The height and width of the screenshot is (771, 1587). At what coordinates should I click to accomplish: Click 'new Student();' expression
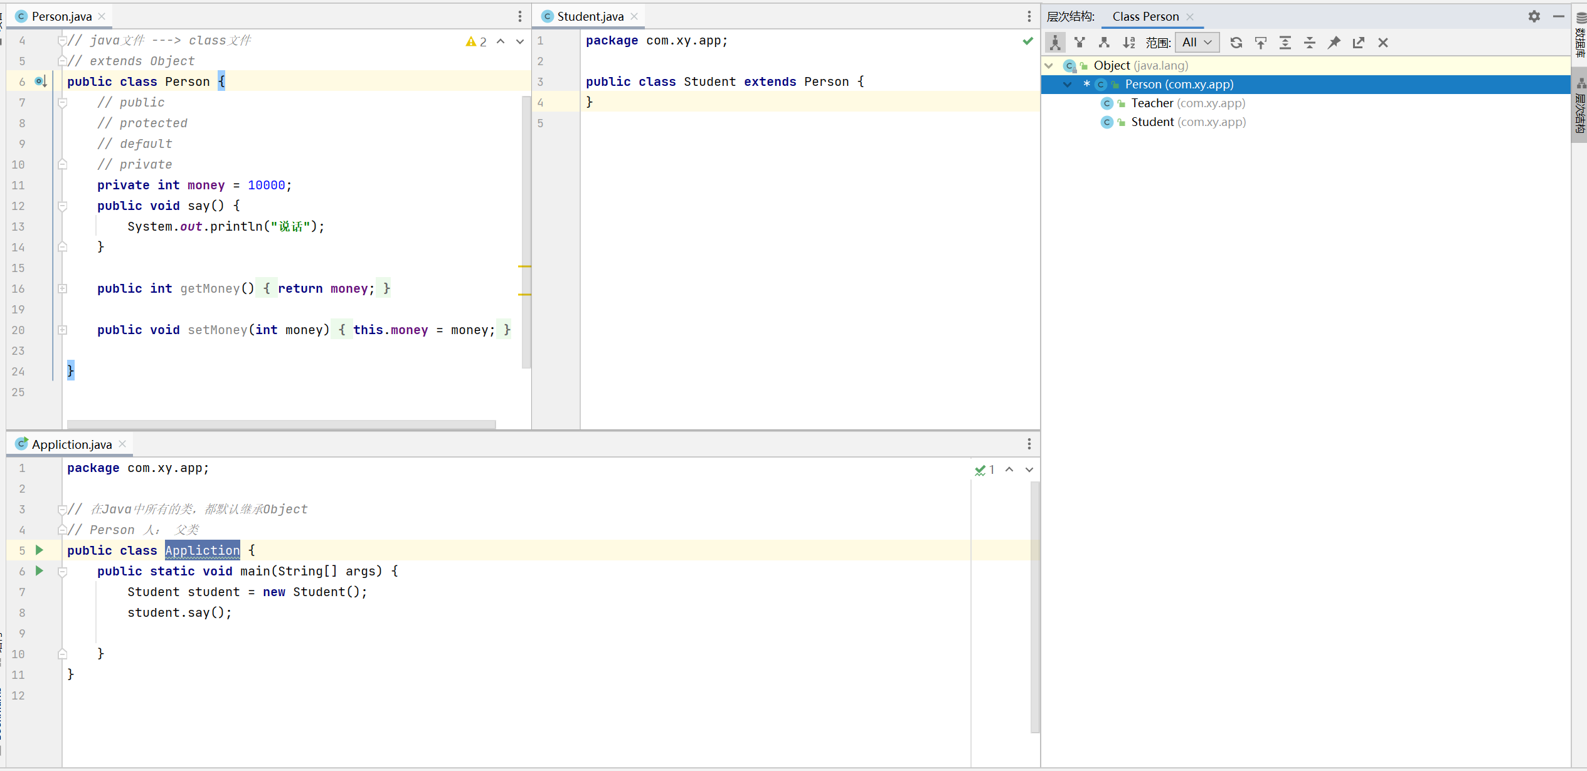coord(315,592)
